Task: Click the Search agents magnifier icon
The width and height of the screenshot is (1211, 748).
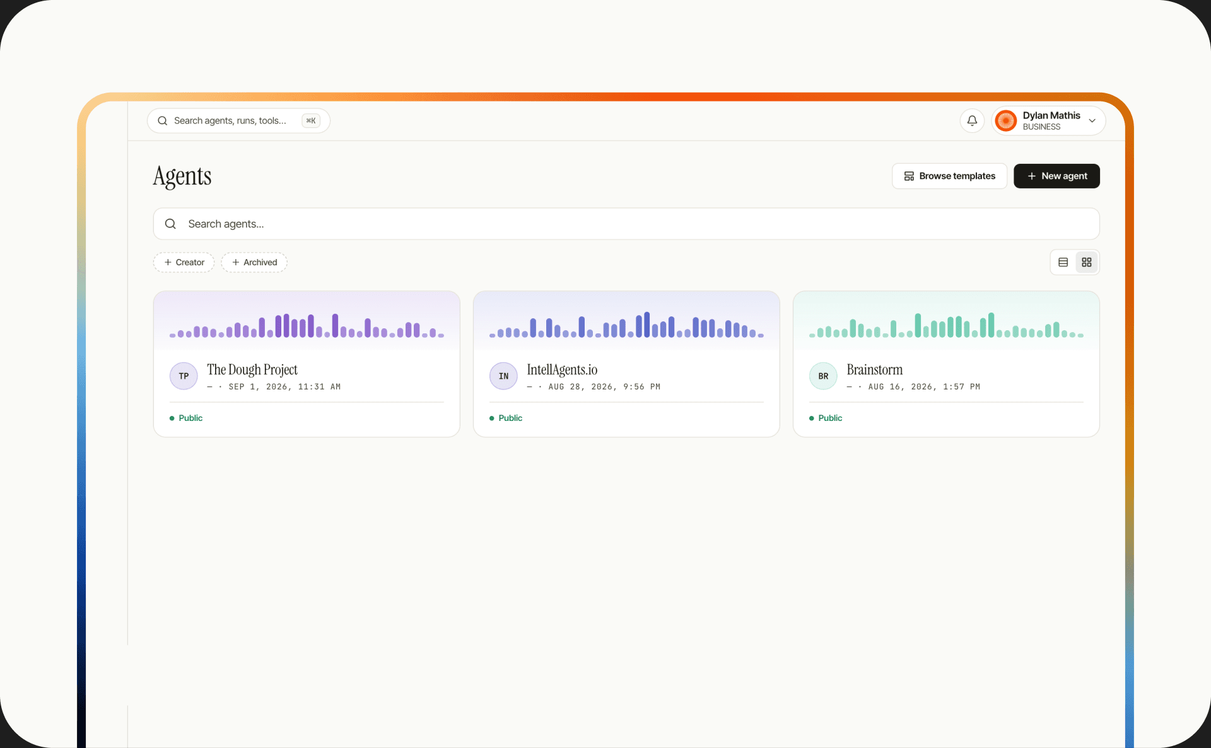Action: point(170,224)
